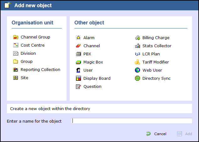
Task: Pick the Reporting Collection option
Action: 40,70
